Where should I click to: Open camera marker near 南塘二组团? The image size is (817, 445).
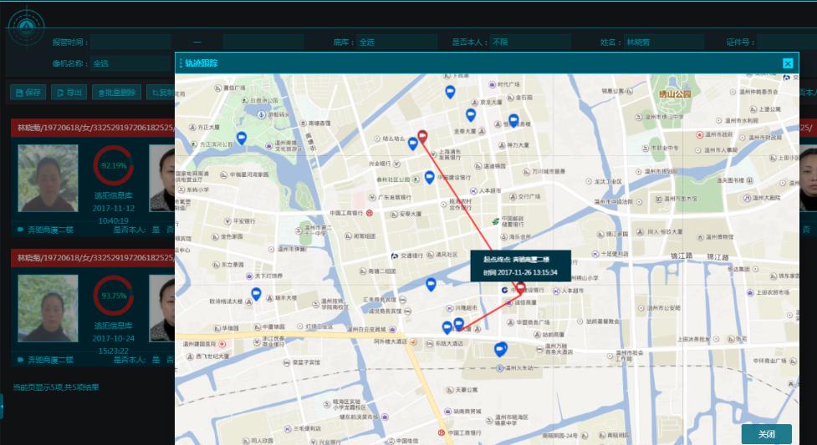coord(431,285)
